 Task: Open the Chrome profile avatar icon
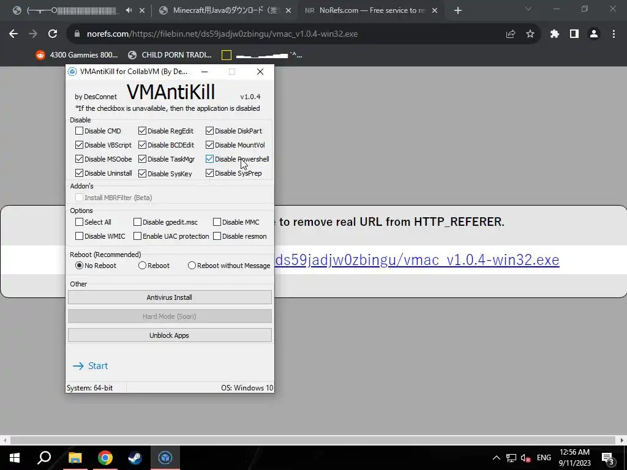pos(594,34)
